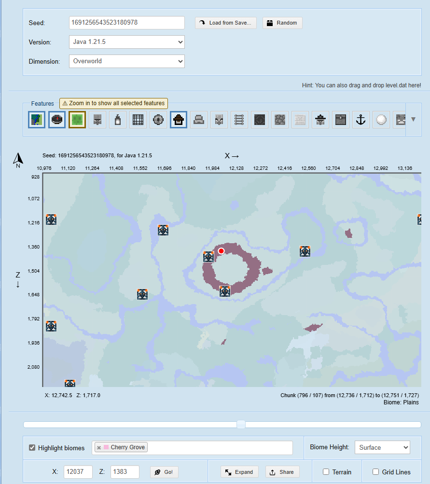Click the Share button
The width and height of the screenshot is (430, 484).
click(282, 472)
